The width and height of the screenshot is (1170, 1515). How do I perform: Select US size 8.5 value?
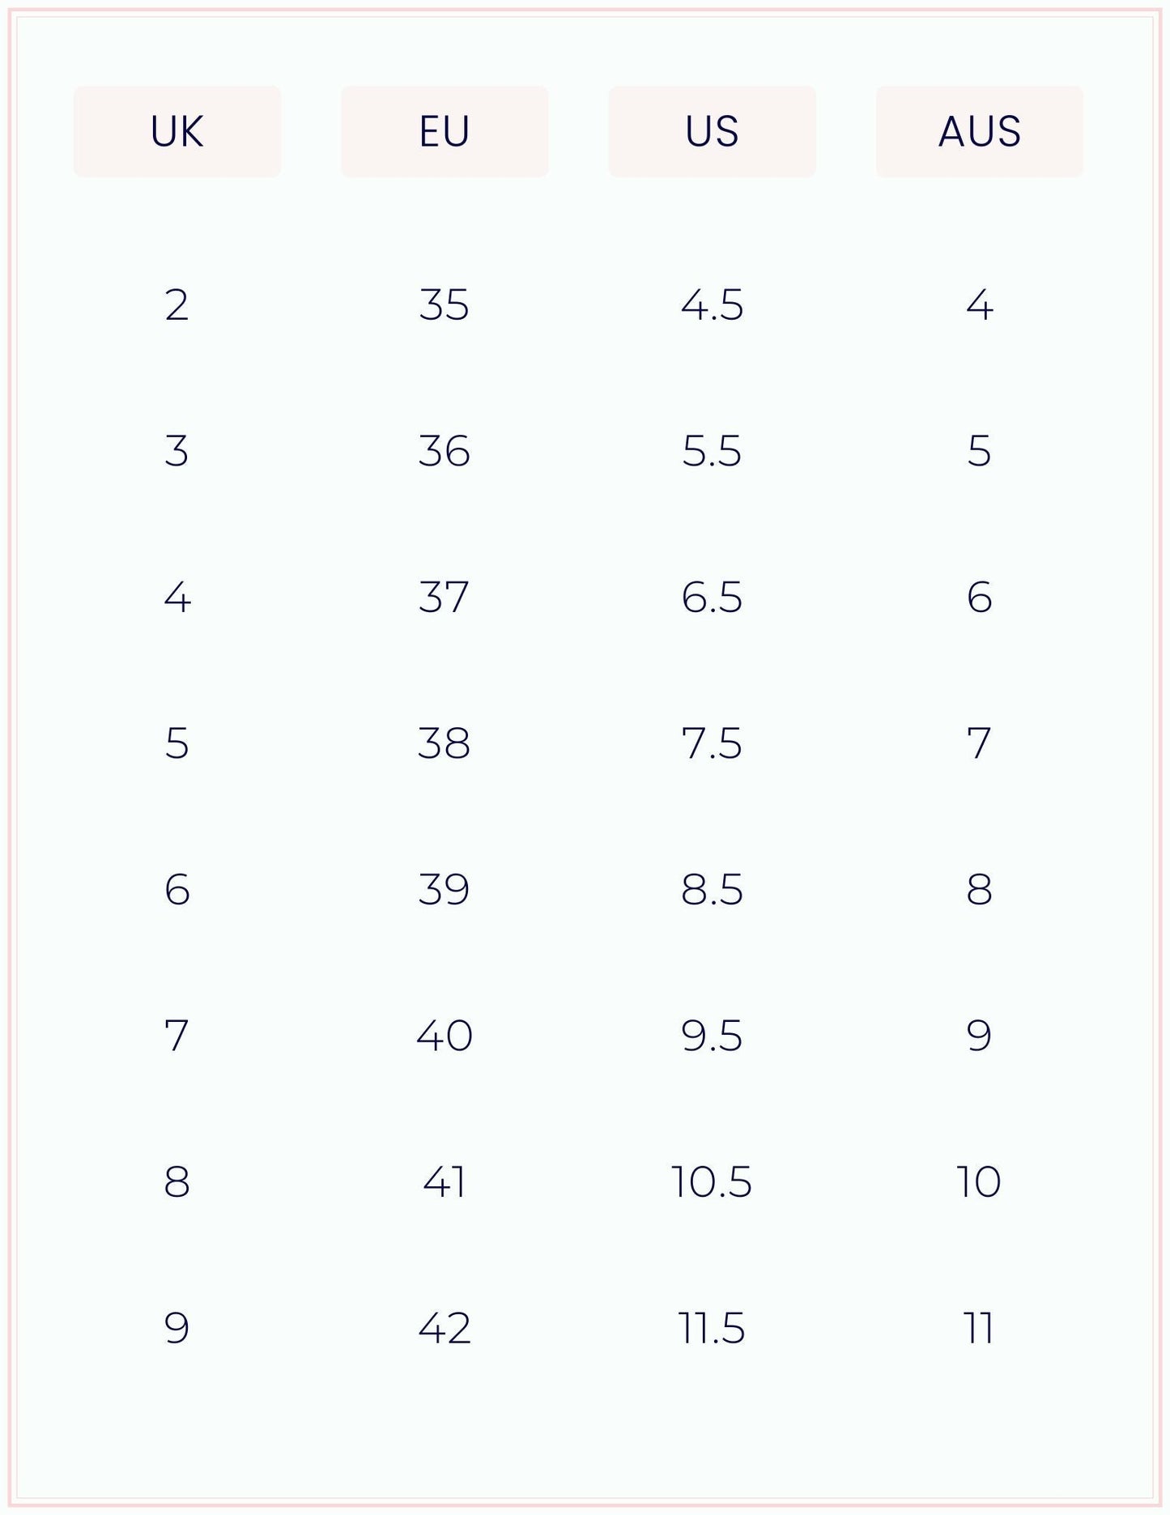click(x=712, y=890)
